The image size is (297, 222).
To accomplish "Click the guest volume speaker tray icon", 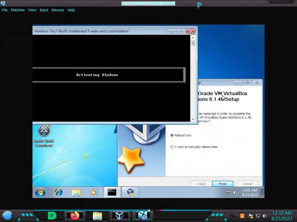I will pos(235,193).
